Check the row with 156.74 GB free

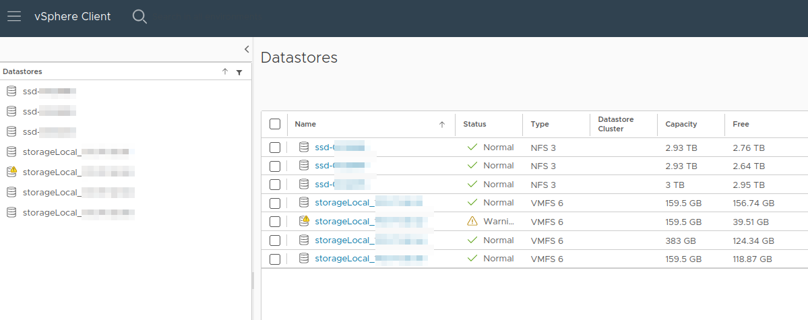275,203
